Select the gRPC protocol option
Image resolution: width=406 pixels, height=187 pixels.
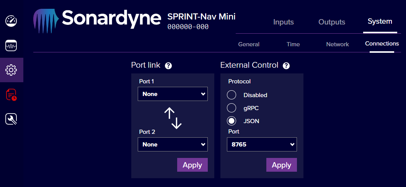(x=232, y=108)
